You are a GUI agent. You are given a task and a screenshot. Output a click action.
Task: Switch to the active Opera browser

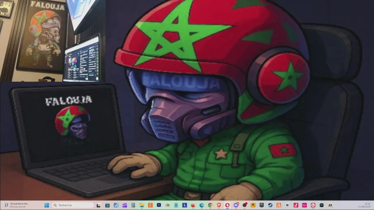point(227,205)
